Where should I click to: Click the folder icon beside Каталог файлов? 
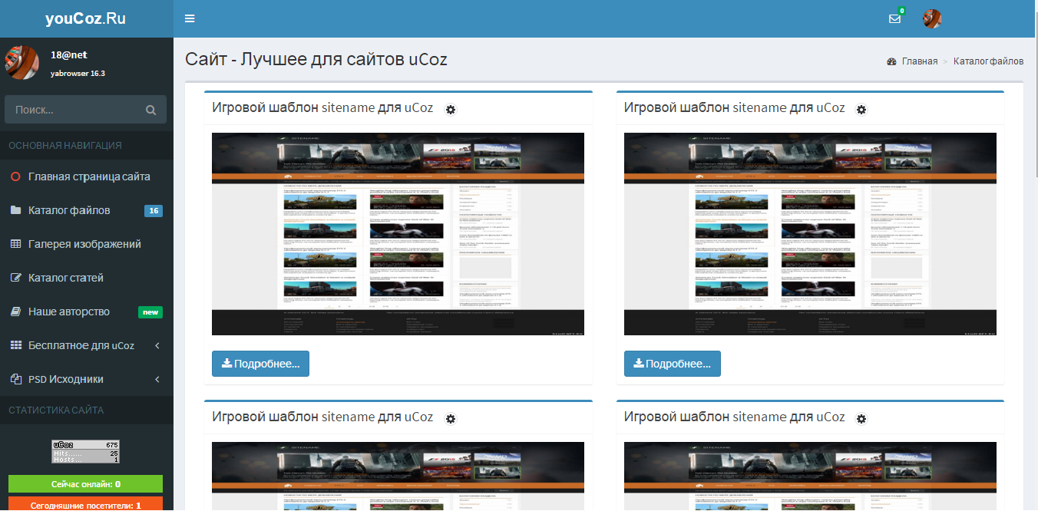[15, 210]
